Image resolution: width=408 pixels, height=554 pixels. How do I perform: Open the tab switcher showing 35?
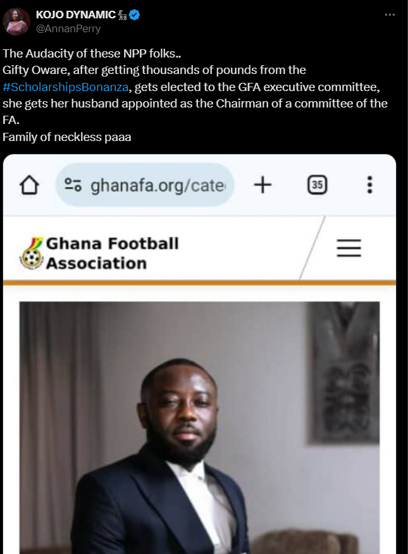point(317,185)
